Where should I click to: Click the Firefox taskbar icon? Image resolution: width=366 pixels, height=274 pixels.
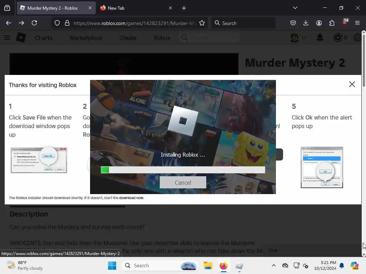coord(224,265)
